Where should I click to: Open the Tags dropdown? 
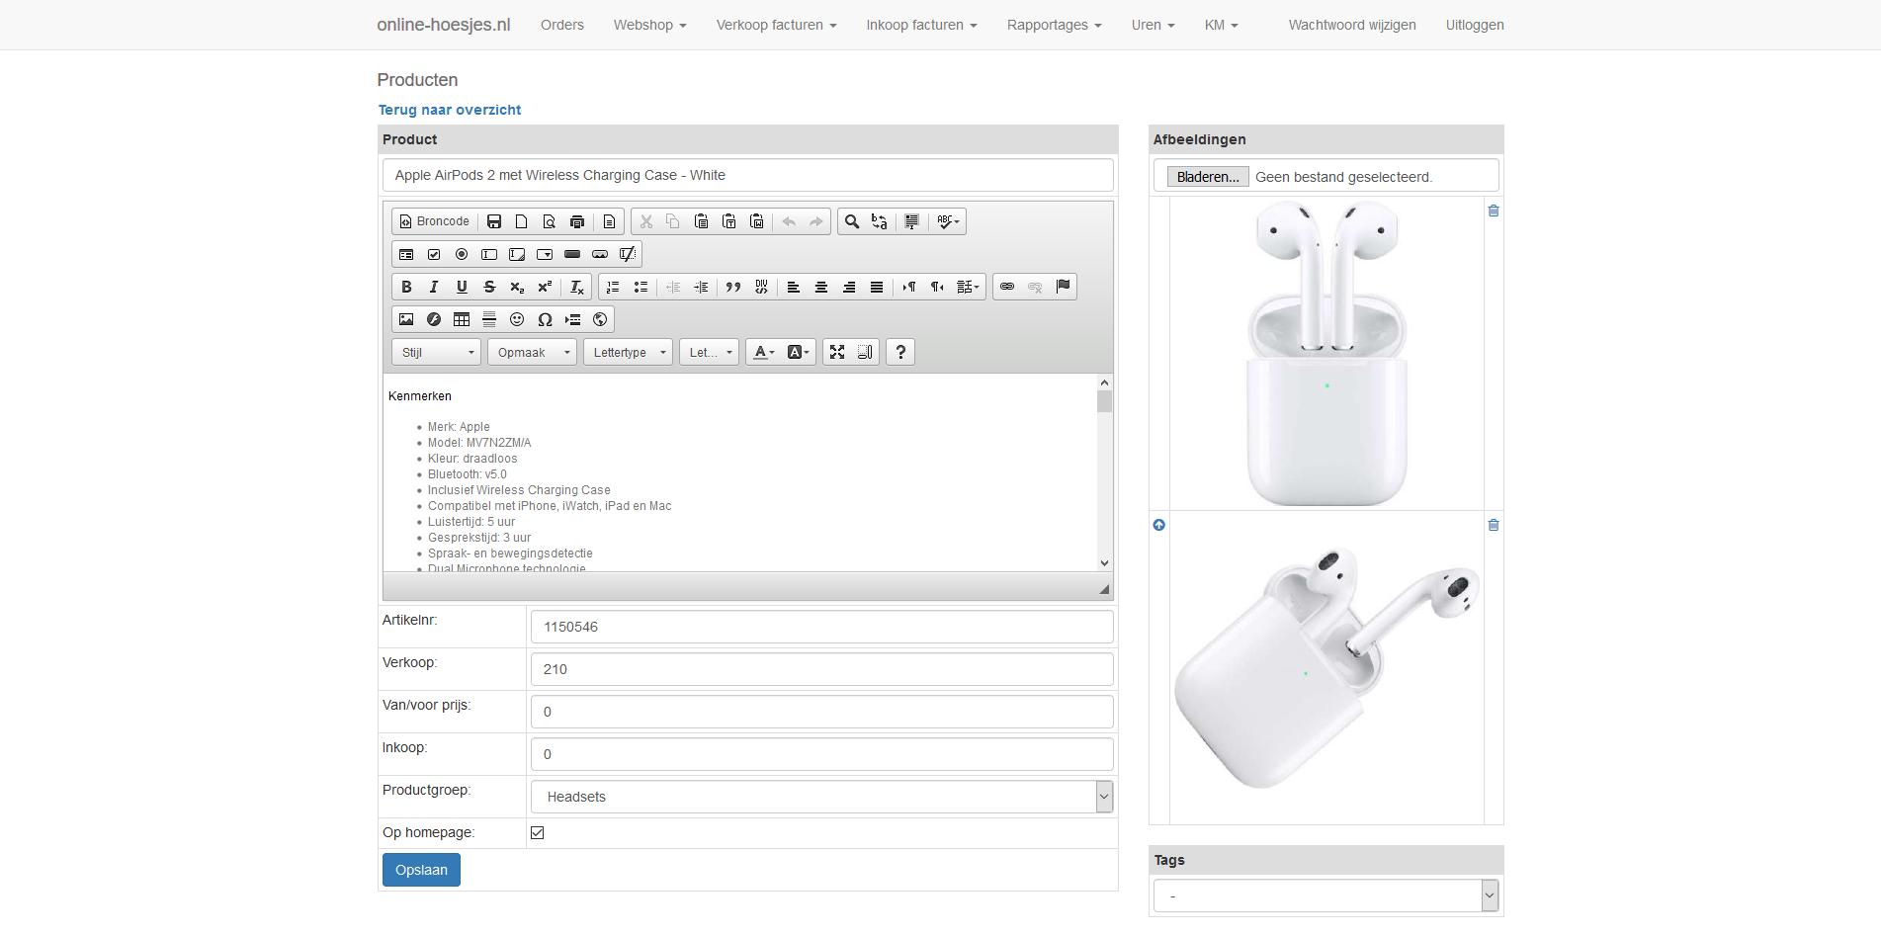[x=1326, y=895]
